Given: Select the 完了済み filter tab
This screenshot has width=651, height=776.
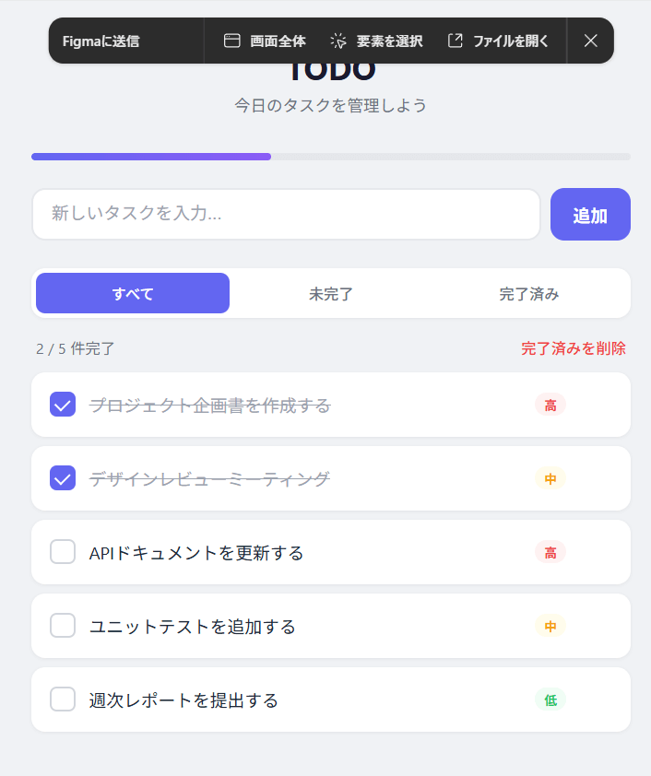Looking at the screenshot, I should tap(529, 294).
